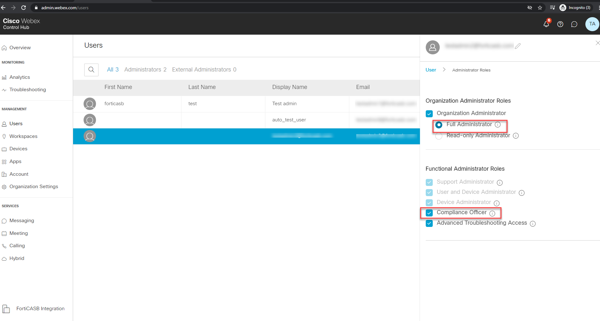The height and width of the screenshot is (321, 600).
Task: Open the TA account avatar menu
Action: click(592, 24)
